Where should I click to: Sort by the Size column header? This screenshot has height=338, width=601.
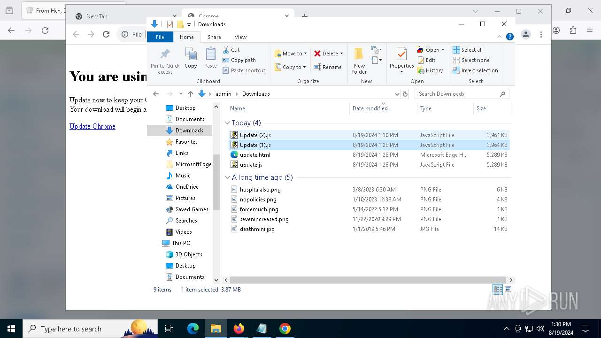pyautogui.click(x=492, y=108)
